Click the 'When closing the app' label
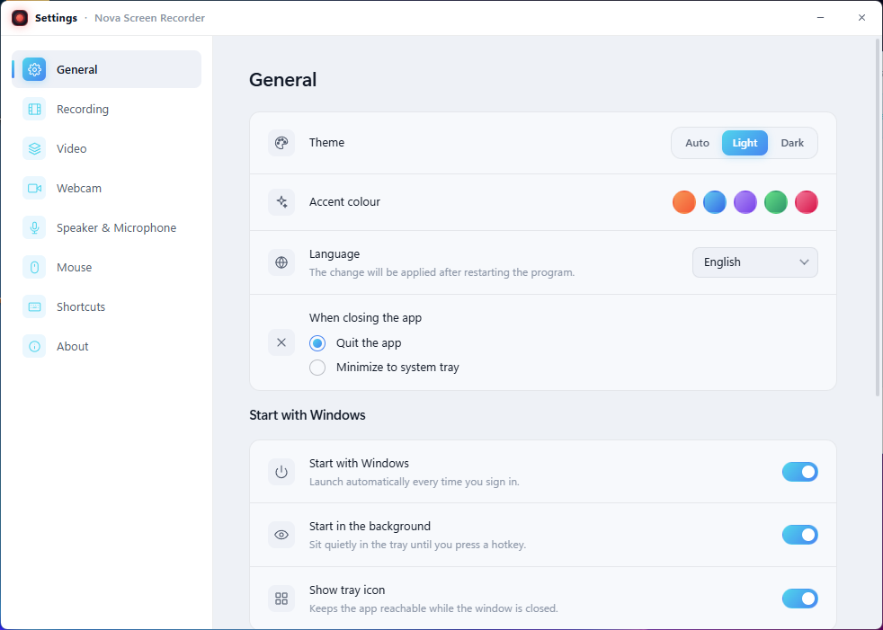 [x=365, y=318]
